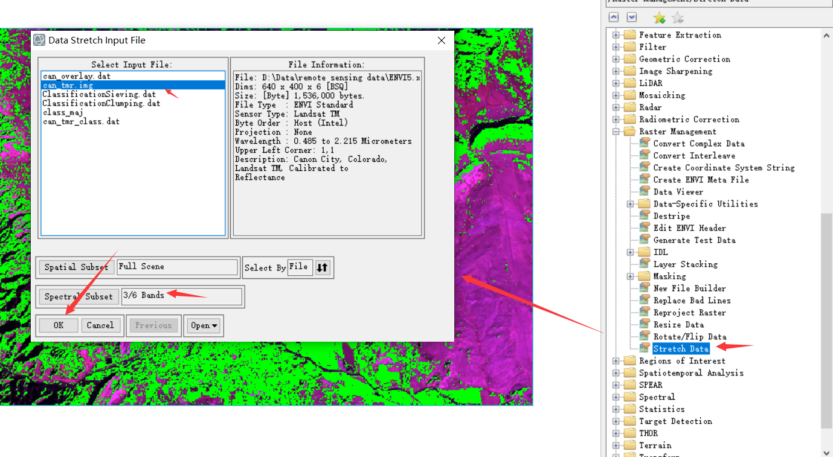Expand the LiDAR folder
This screenshot has width=833, height=457.
point(616,83)
